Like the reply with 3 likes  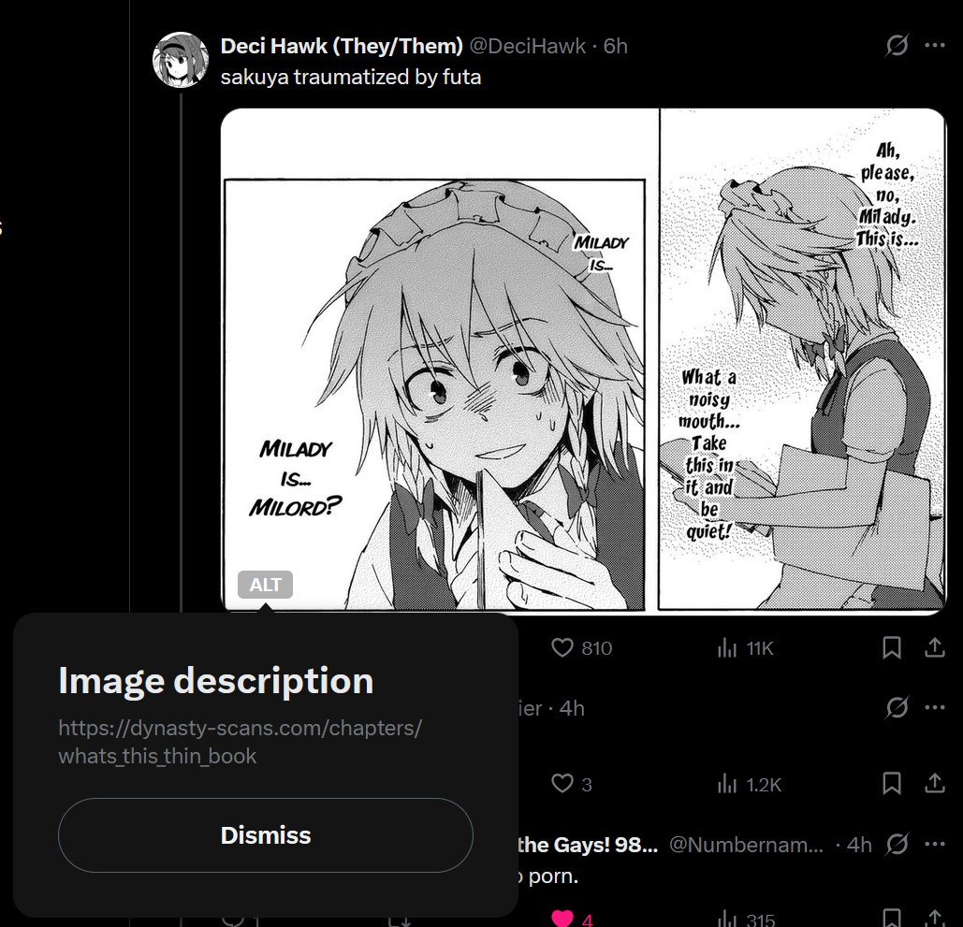(x=571, y=783)
